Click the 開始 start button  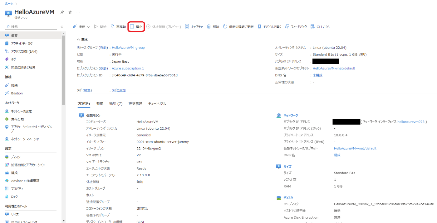(x=100, y=27)
